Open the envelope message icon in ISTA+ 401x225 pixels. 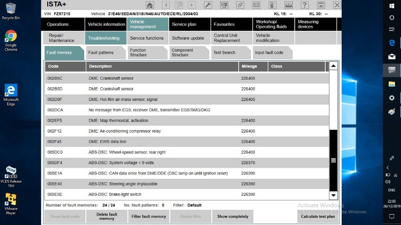pyautogui.click(x=256, y=5)
